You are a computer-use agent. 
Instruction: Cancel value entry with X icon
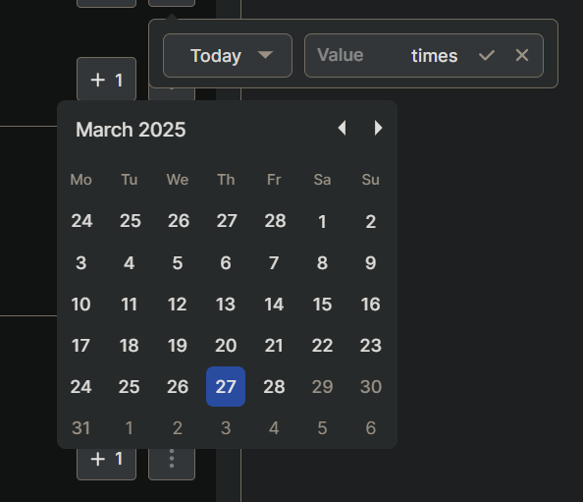click(x=522, y=55)
